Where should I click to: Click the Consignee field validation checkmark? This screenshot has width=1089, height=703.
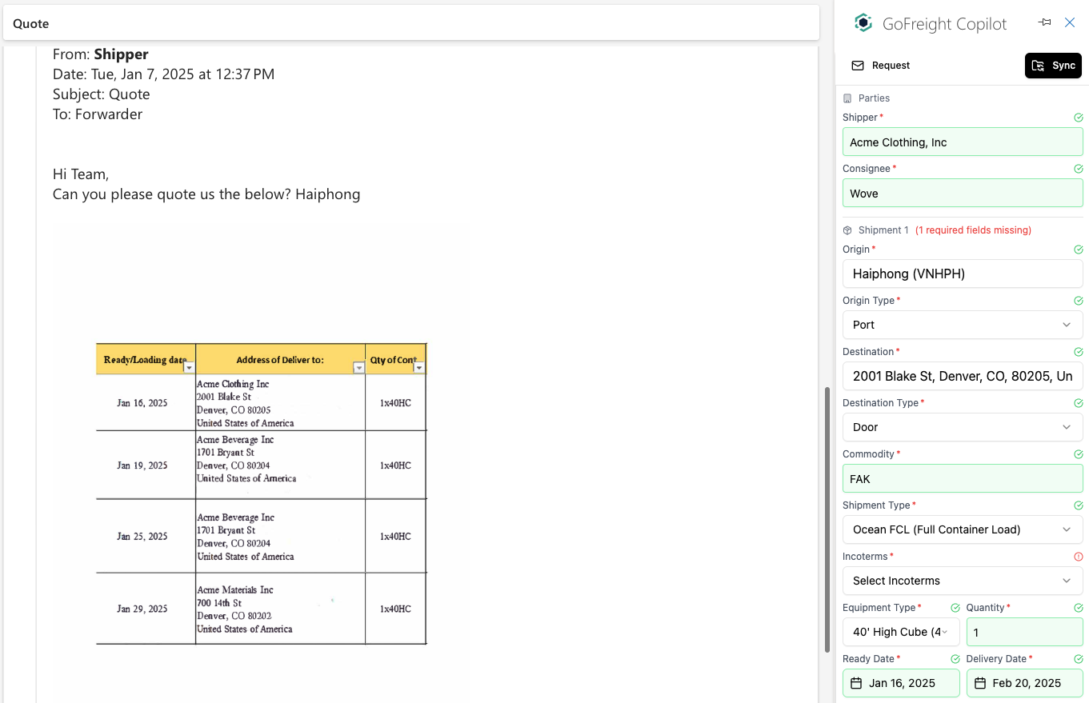click(x=1079, y=169)
